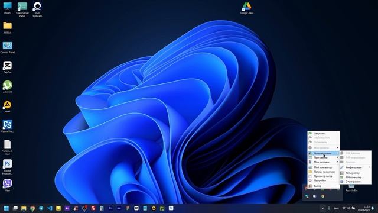Open Telegram from the taskbar
Screen dimensions: 378x213
pyautogui.click(x=41, y=208)
